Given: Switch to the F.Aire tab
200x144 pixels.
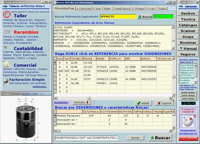Looking at the screenshot, I should coord(97,9).
